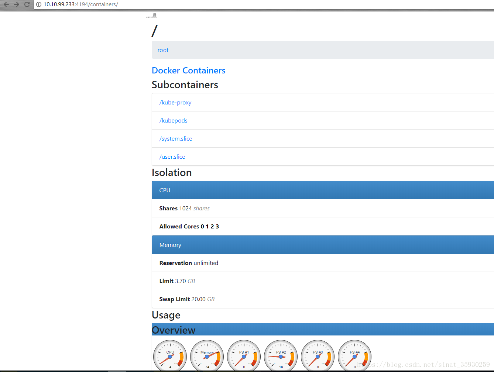This screenshot has width=494, height=372.
Task: Click the Memory gauge dial
Action: click(x=207, y=356)
